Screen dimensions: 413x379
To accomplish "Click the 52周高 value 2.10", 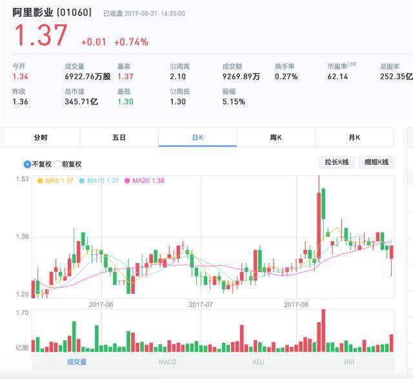I will click(178, 77).
